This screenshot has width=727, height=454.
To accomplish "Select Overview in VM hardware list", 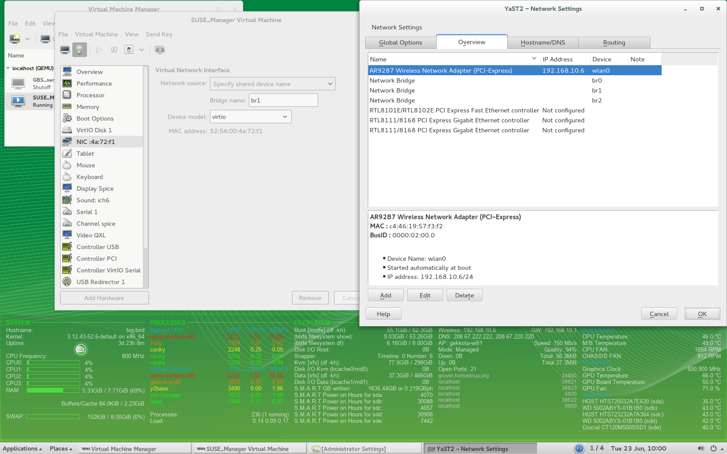I will (102, 72).
